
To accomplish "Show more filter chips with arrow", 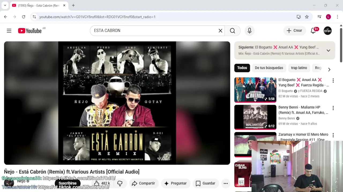I will [329, 69].
